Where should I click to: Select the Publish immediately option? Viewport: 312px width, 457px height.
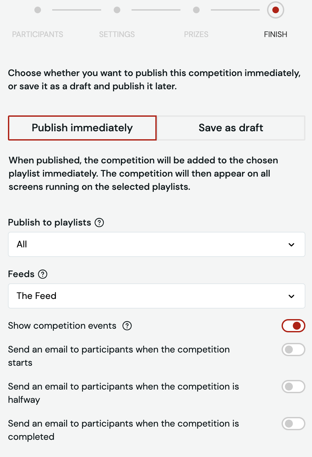click(82, 128)
